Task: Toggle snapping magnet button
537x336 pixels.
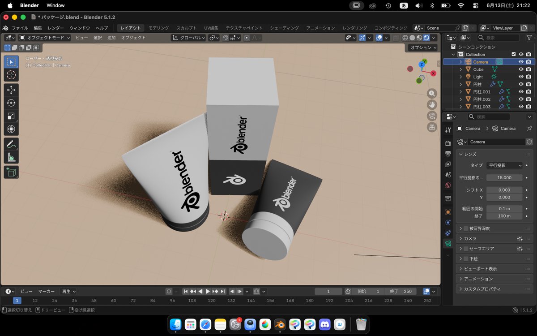Action: pos(226,38)
